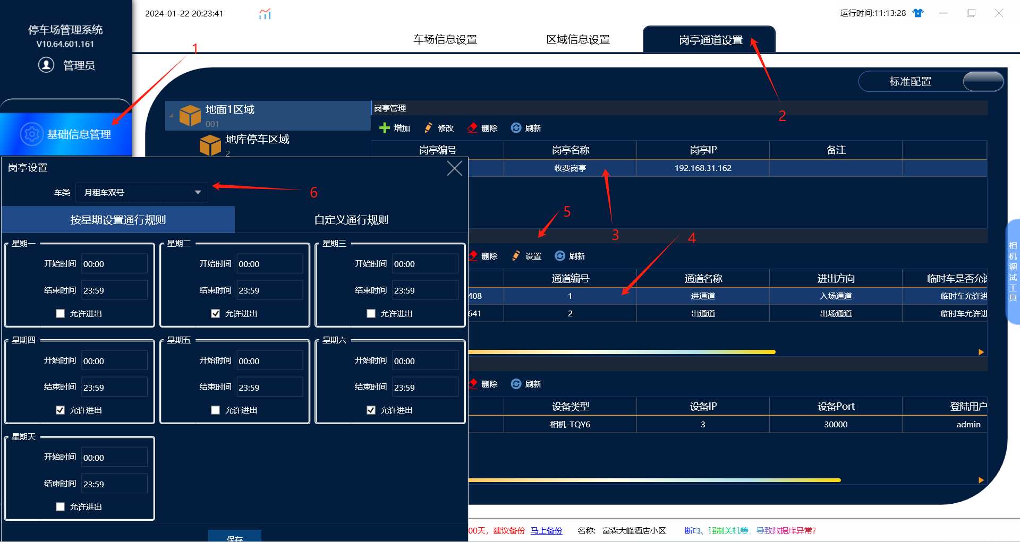
Task: Select the 按星期设置通行规则 tab
Action: pos(118,220)
